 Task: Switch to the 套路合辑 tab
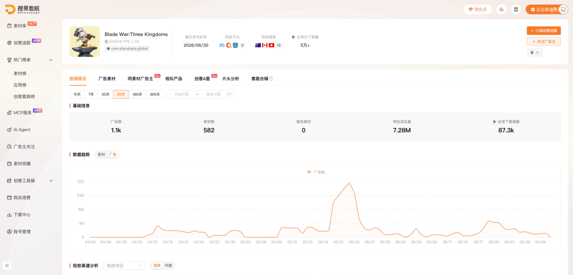(260, 79)
